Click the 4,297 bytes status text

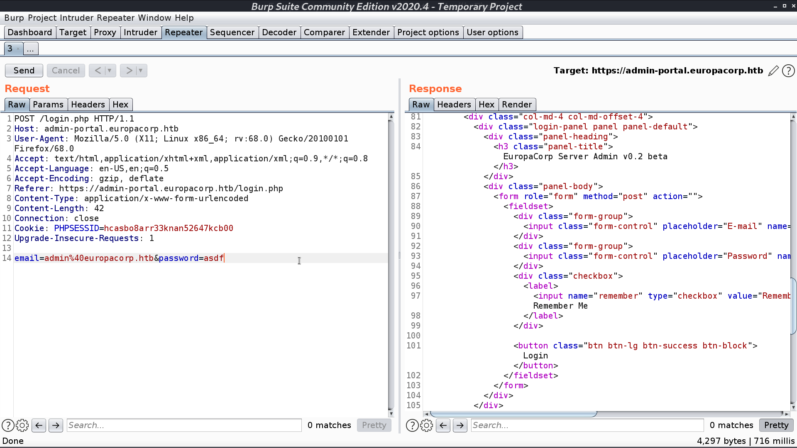click(x=721, y=441)
